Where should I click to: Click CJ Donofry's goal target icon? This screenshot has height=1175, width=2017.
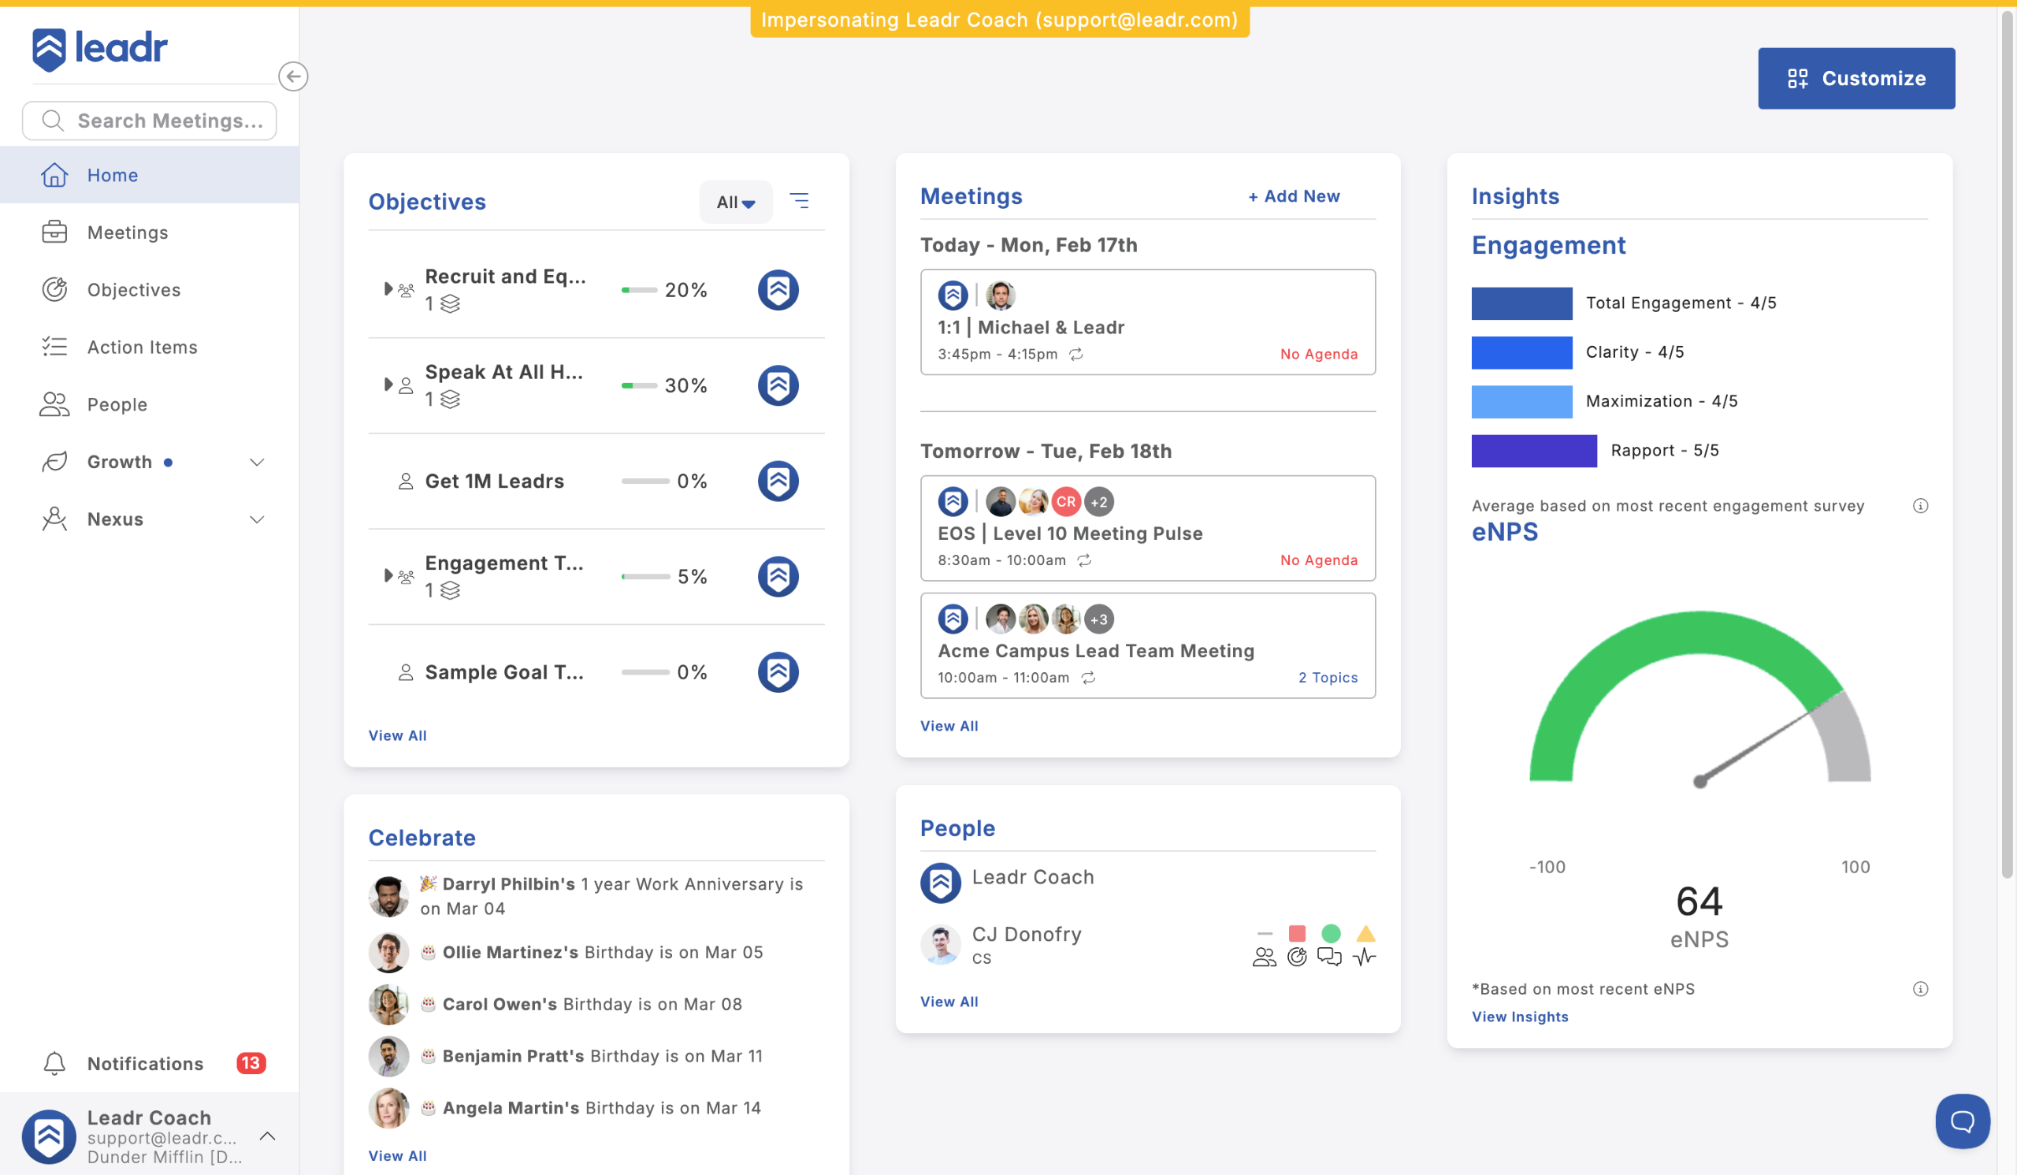pyautogui.click(x=1297, y=957)
